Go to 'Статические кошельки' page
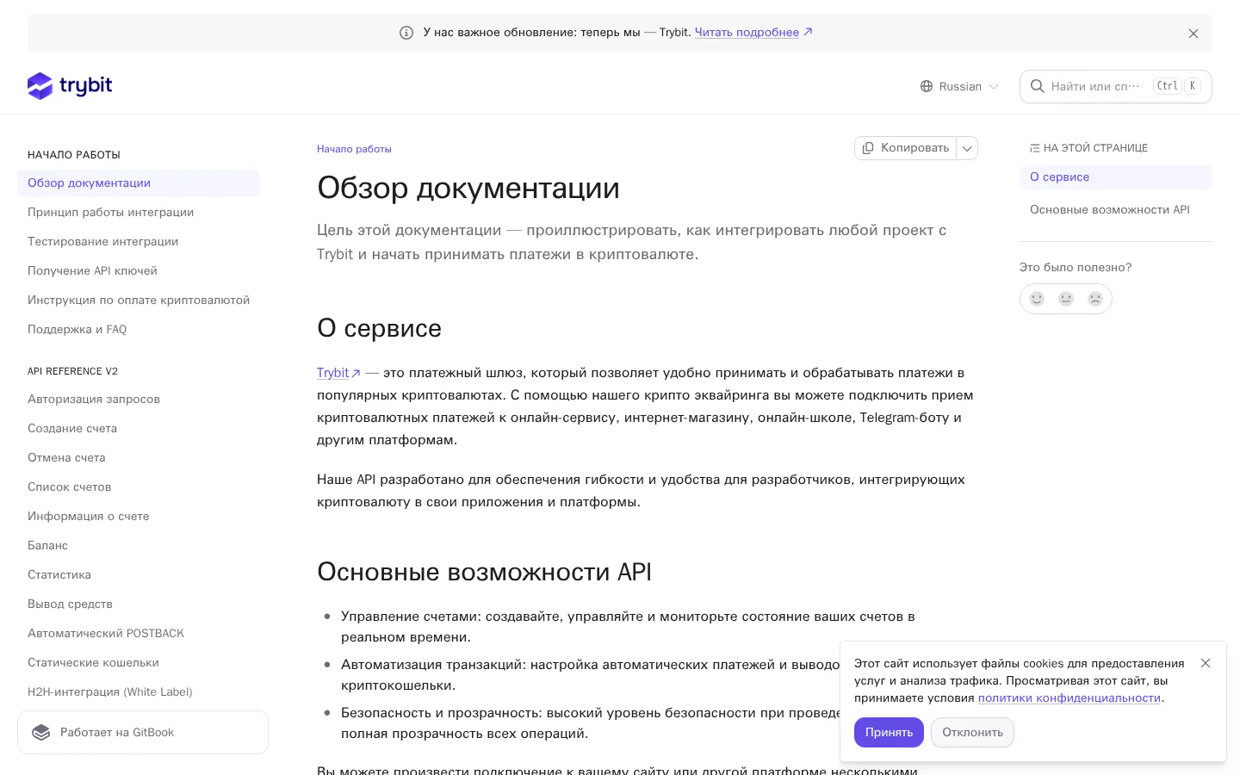Viewport: 1240px width, 775px height. (x=139, y=662)
